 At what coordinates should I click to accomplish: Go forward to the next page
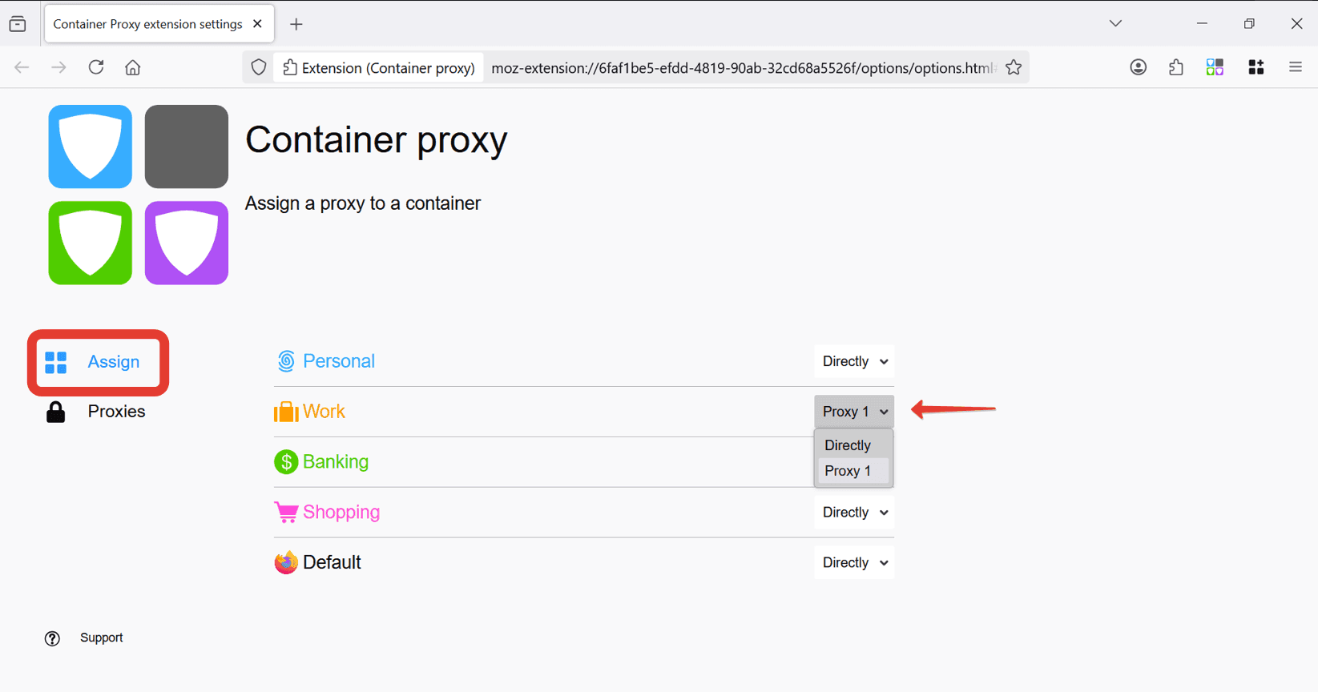tap(58, 67)
